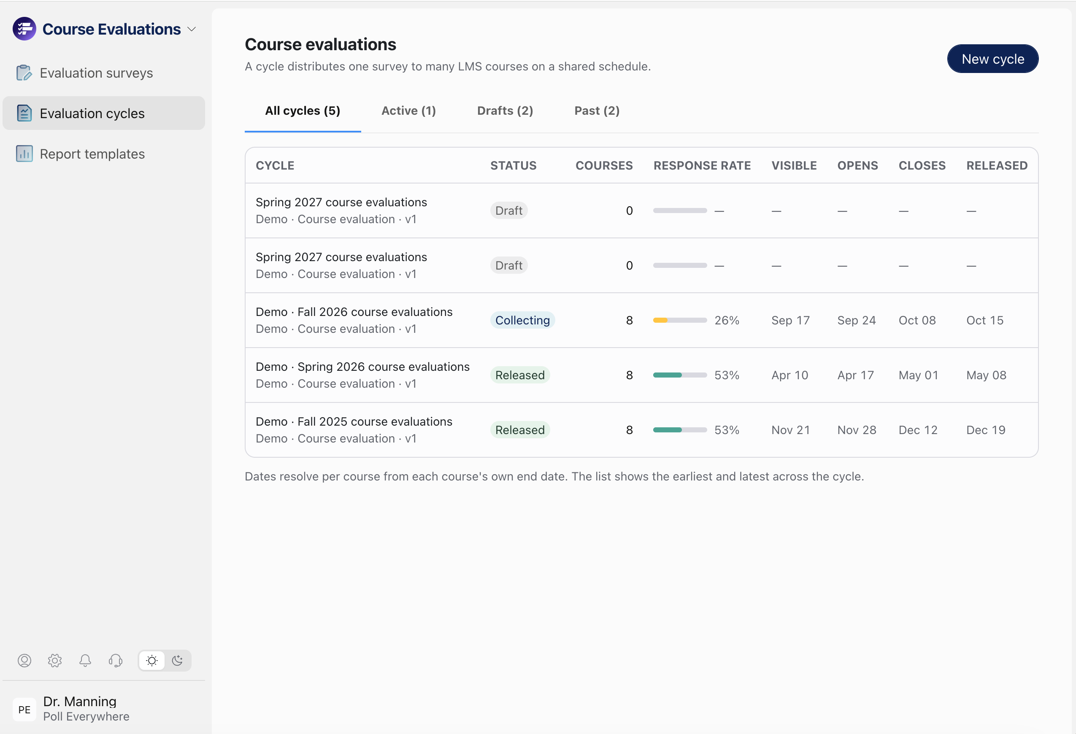Click the COURSES column header
This screenshot has width=1076, height=734.
point(604,166)
